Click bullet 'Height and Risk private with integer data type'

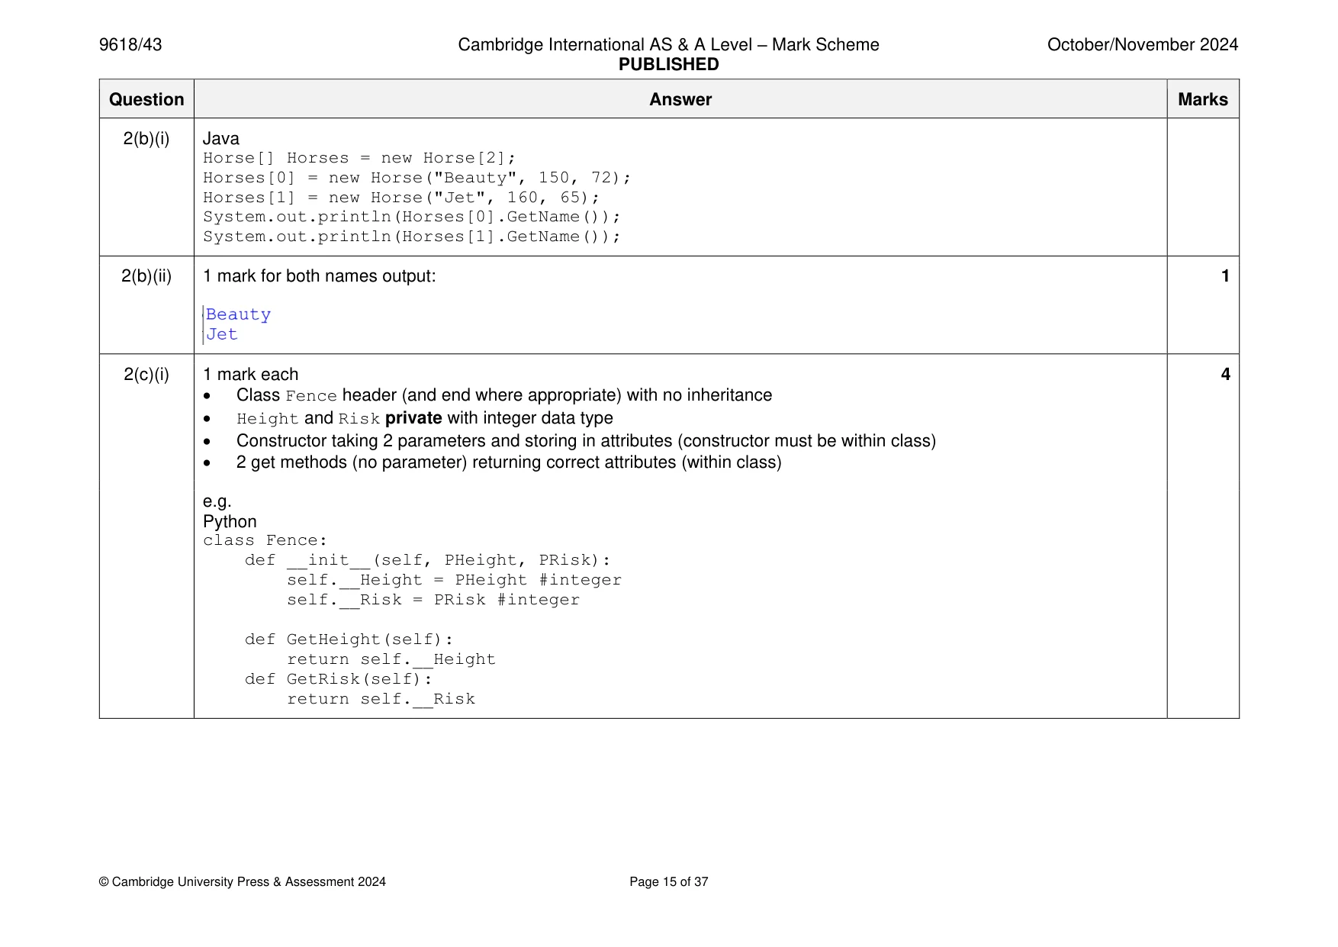pos(425,418)
